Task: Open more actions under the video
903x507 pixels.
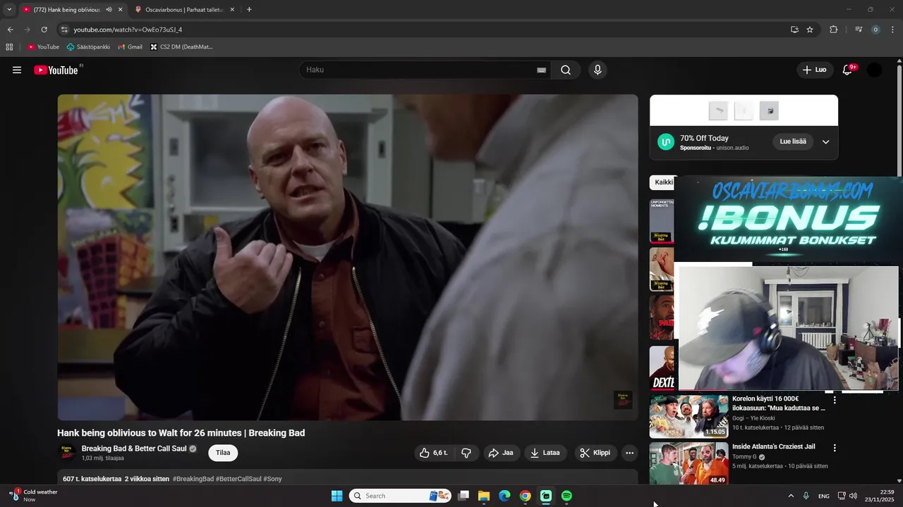Action: [x=630, y=453]
